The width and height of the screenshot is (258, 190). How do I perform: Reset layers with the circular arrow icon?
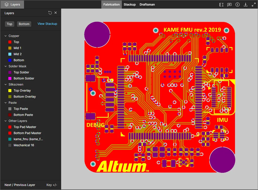click(50, 13)
